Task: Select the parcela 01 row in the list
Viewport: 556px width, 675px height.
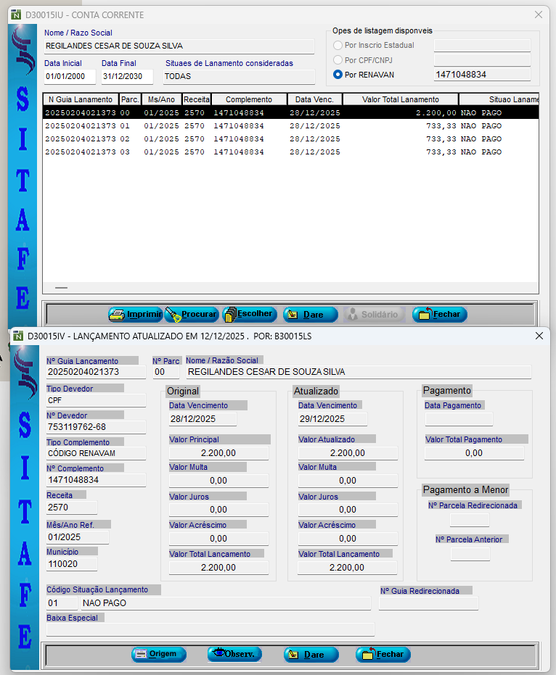Action: click(x=290, y=126)
